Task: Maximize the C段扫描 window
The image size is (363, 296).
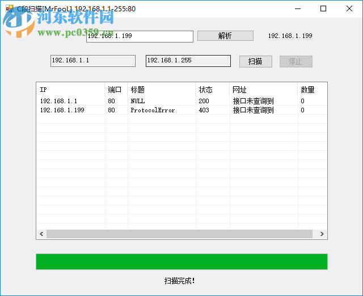Action: pyautogui.click(x=323, y=9)
